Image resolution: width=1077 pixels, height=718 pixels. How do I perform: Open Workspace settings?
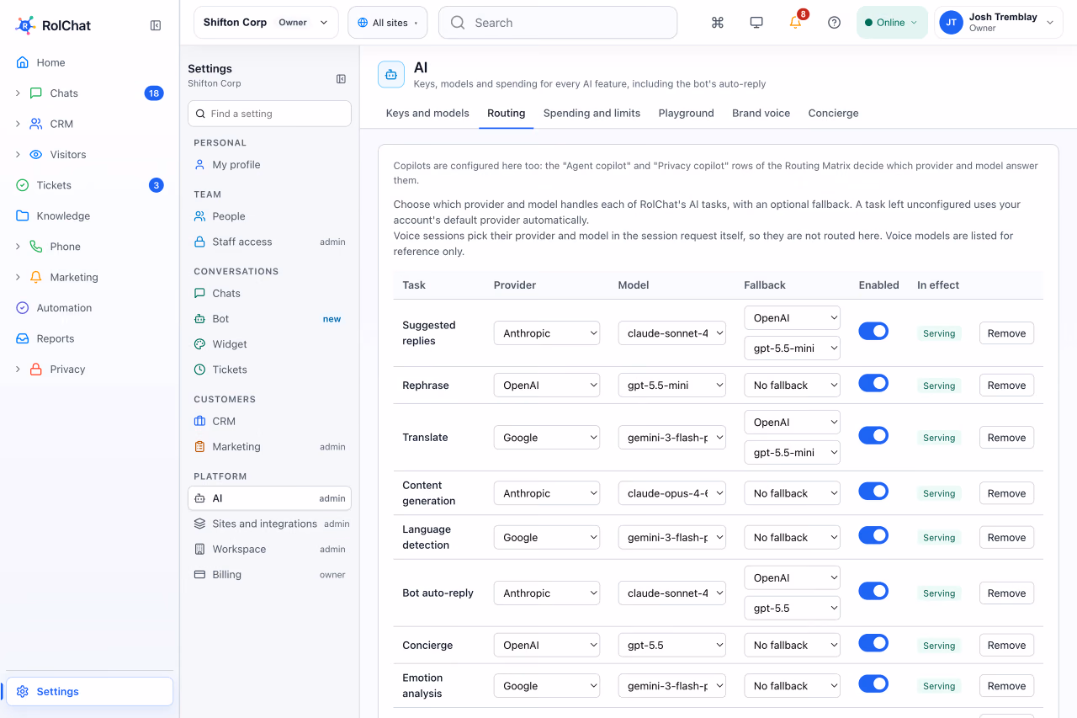tap(269, 549)
